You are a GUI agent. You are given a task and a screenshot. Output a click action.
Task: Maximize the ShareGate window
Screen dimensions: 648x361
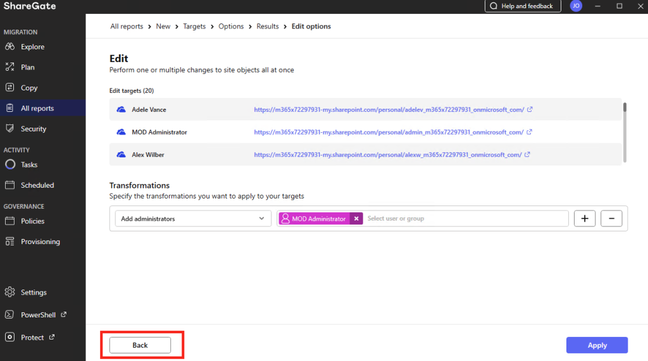[619, 6]
